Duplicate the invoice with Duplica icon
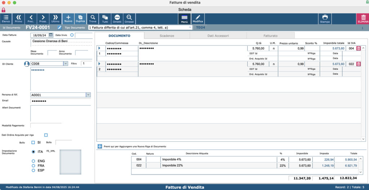The image size is (369, 190). (x=80, y=19)
